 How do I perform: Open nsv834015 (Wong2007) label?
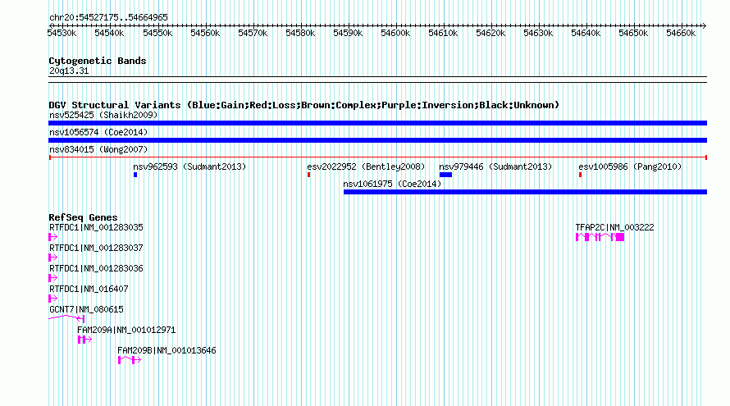tap(98, 149)
